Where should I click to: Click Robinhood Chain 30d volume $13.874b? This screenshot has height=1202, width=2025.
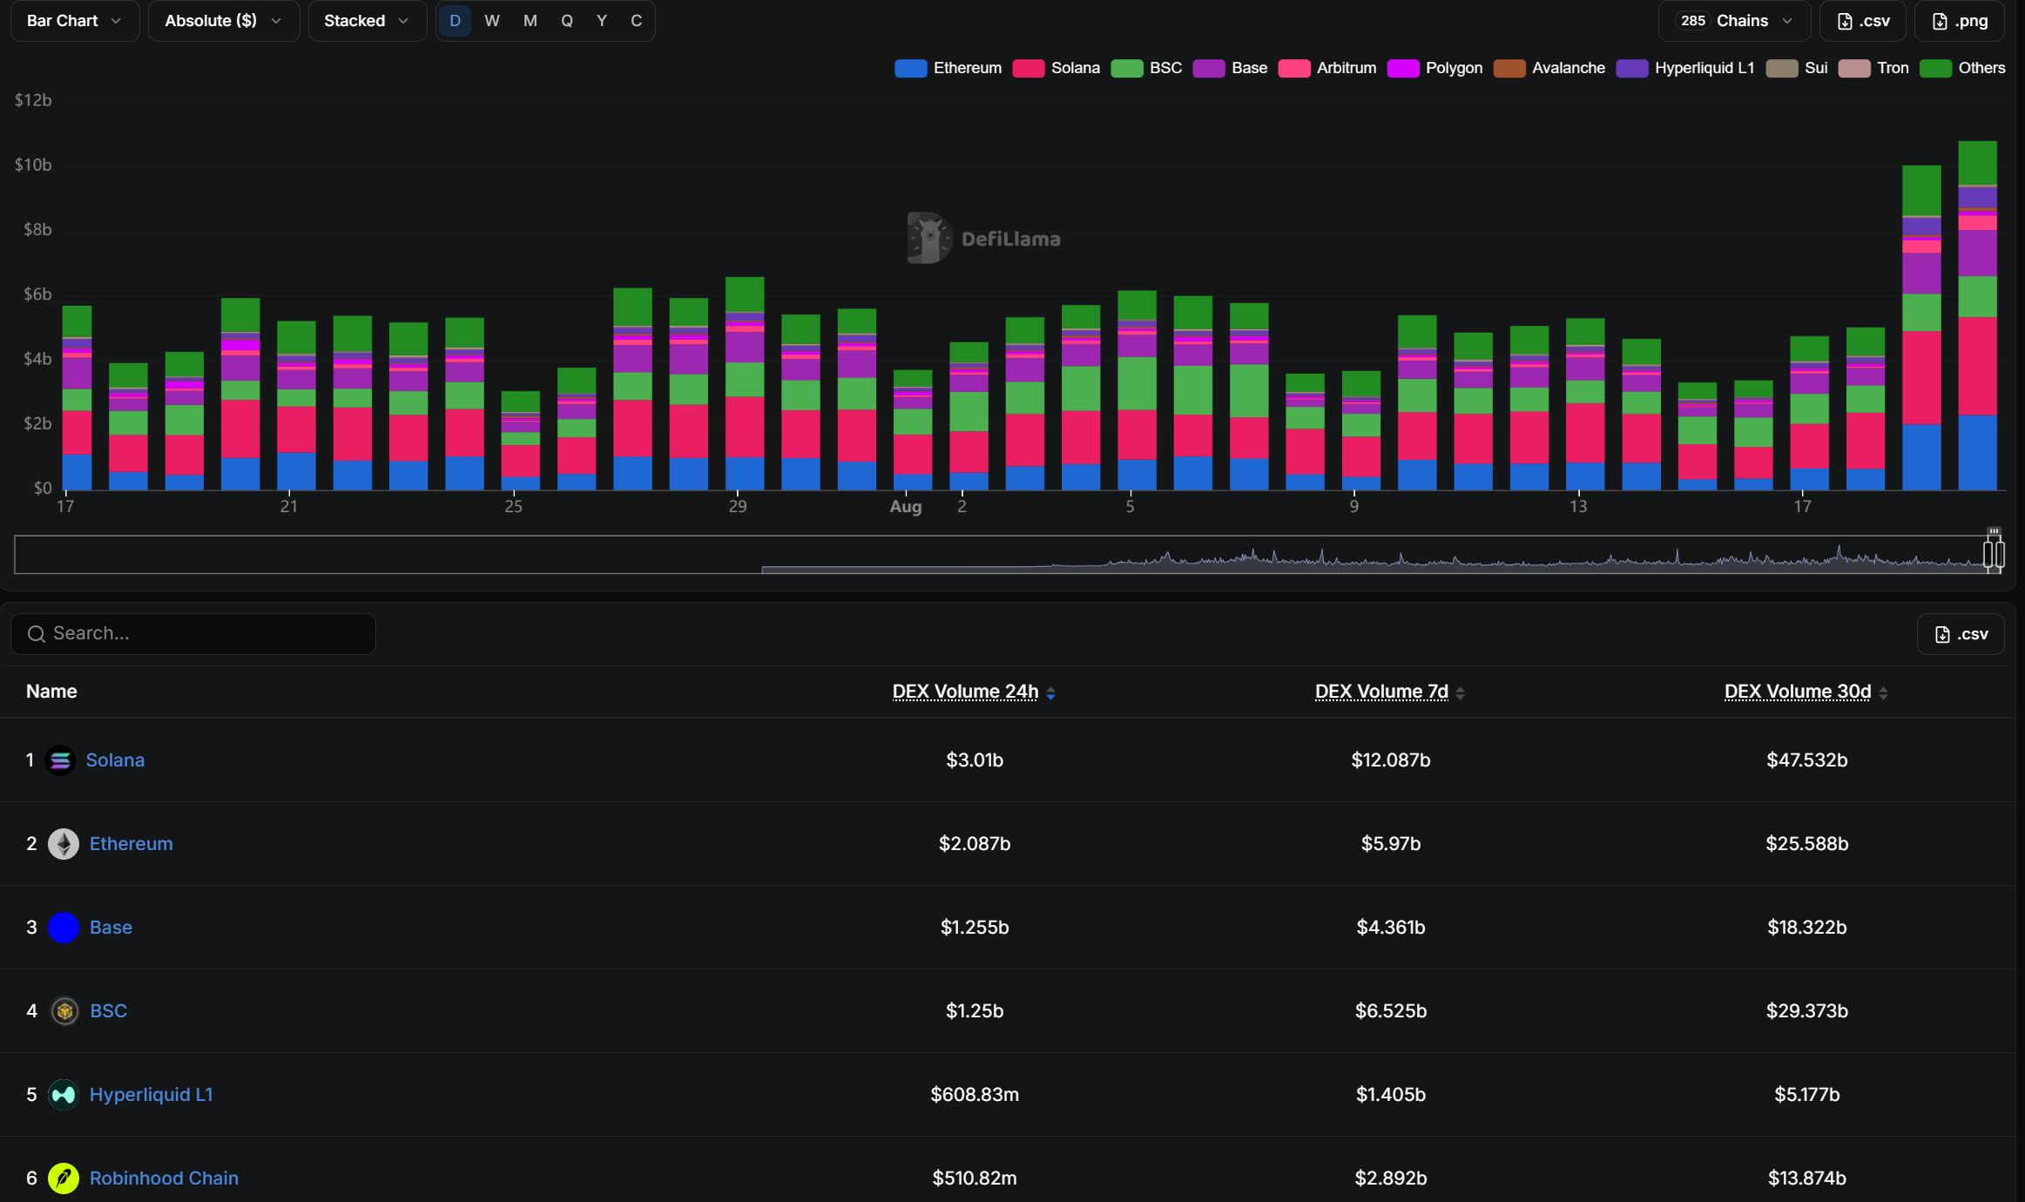pos(1807,1178)
